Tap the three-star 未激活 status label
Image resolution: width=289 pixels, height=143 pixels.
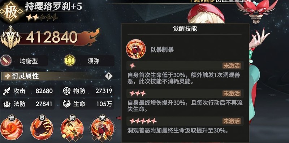(x=232, y=93)
